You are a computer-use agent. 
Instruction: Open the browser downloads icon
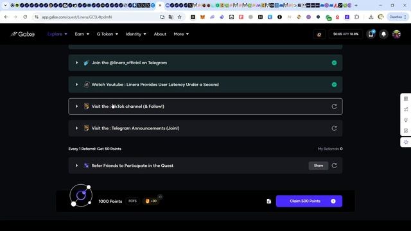pos(371,17)
